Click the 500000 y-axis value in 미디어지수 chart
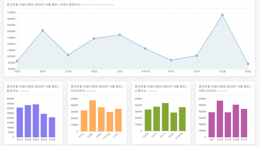Image resolution: width=260 pixels, height=146 pixels. 74,99
